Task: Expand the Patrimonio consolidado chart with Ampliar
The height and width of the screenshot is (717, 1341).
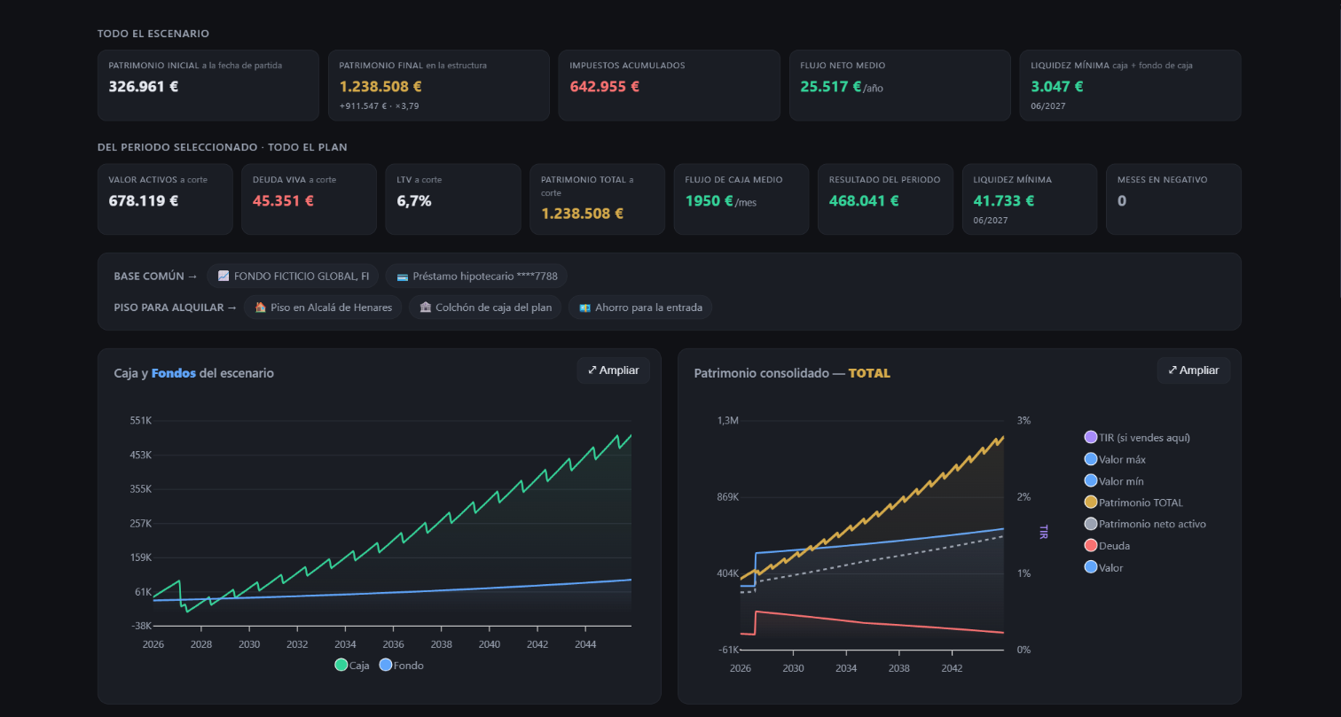Action: [1194, 370]
